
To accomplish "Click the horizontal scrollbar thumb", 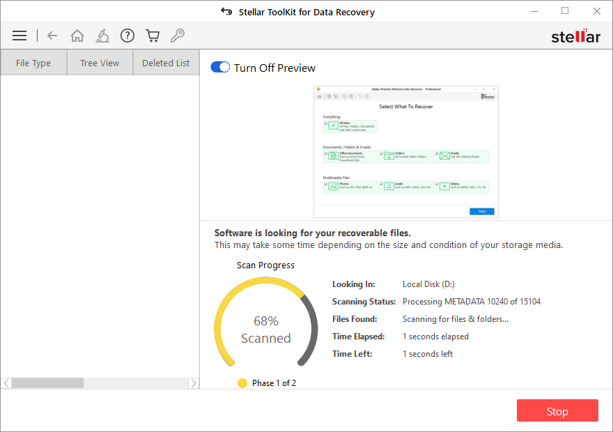I will tap(47, 383).
